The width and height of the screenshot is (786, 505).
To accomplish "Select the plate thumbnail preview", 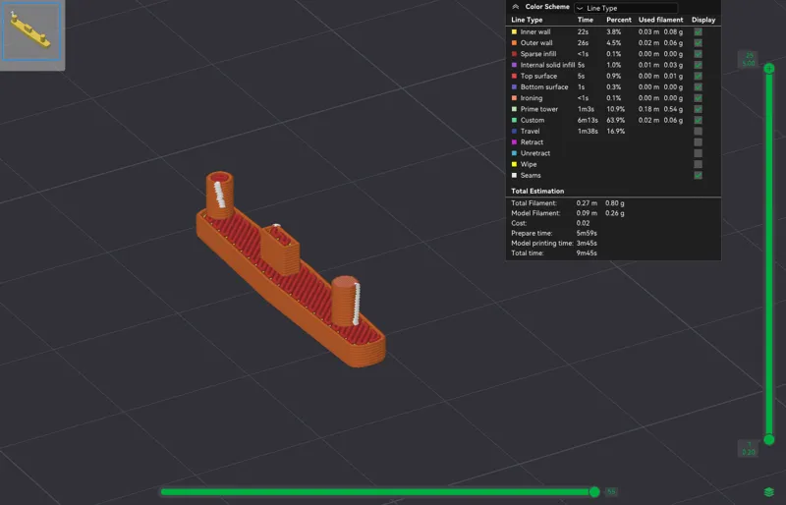I will (x=31, y=31).
